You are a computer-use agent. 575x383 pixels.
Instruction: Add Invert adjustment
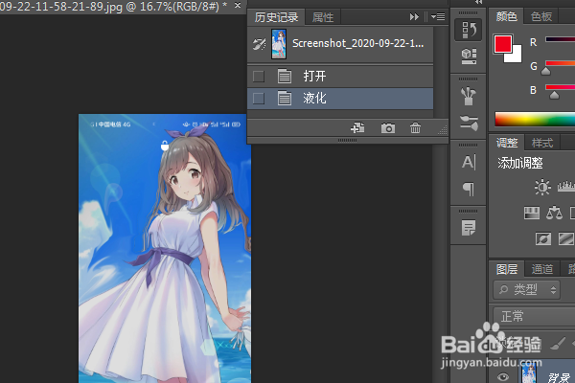click(x=543, y=239)
